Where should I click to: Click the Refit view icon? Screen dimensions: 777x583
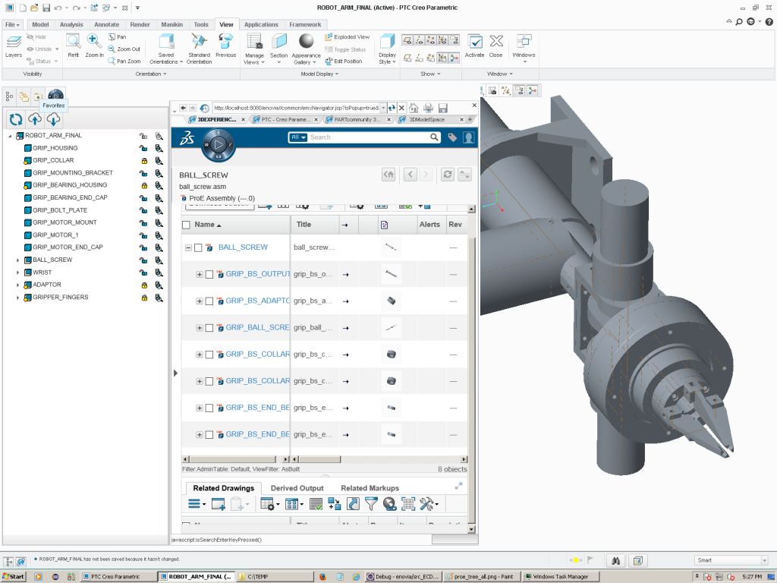click(74, 42)
